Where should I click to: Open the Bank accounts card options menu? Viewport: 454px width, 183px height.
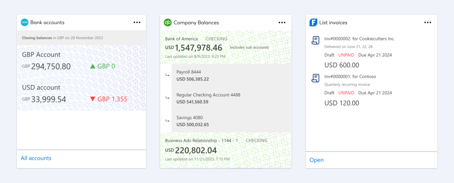pos(137,22)
